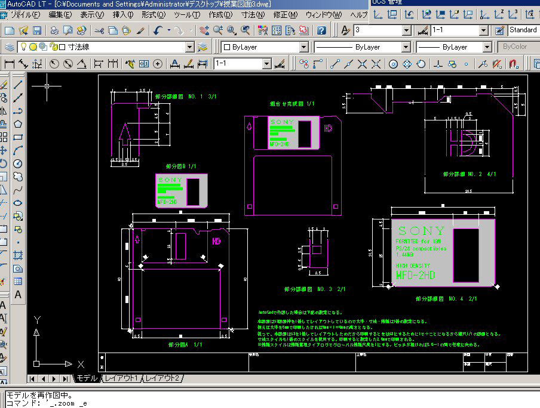
Task: Jump to last layout tab arrow
Action: click(65, 379)
